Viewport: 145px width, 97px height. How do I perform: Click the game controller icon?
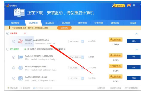[129, 6]
